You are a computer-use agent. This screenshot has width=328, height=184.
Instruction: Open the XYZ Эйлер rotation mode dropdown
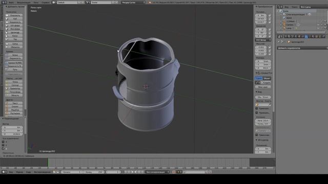(x=263, y=40)
